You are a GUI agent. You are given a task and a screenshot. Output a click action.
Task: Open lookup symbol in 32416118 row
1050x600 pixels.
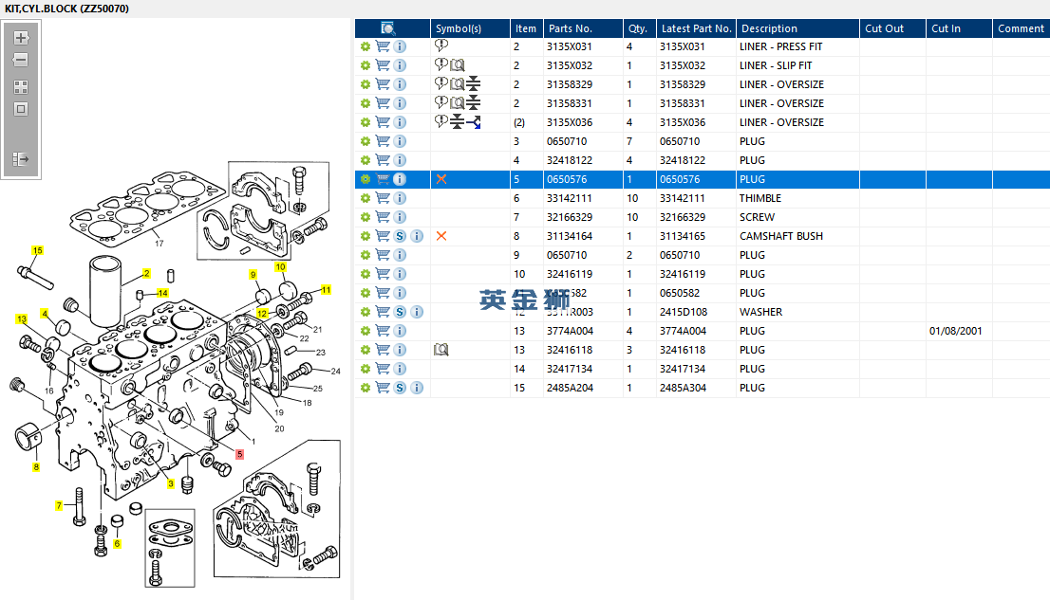(x=441, y=350)
